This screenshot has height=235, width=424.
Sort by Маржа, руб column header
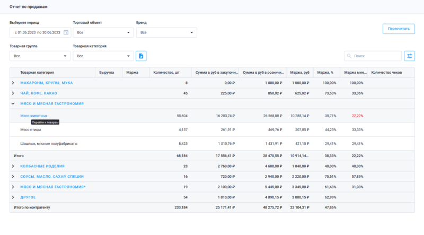299,73
